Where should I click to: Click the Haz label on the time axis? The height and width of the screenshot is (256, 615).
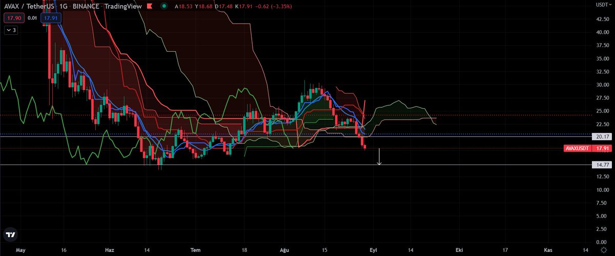109,250
